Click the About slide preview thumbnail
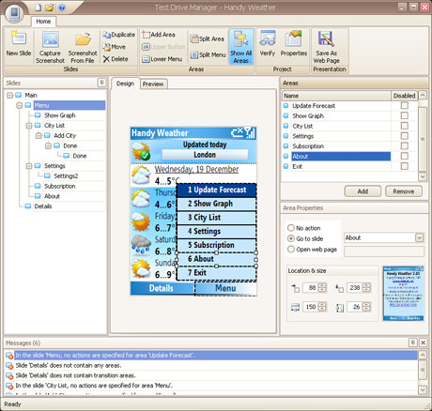The height and width of the screenshot is (411, 432). [404, 294]
